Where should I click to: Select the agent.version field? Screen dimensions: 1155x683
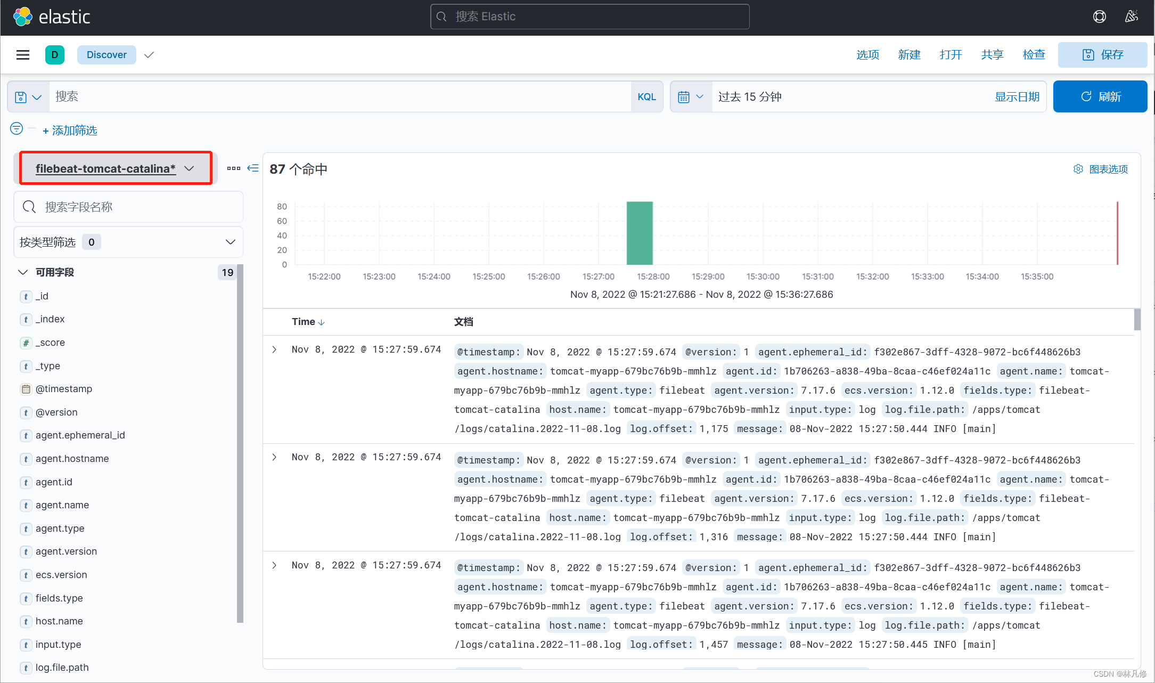click(x=67, y=551)
